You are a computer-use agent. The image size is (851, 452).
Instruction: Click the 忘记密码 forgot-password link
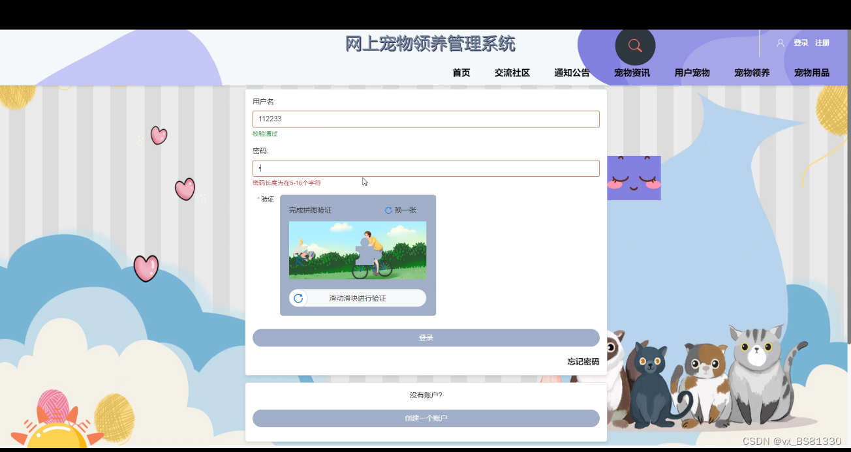(x=583, y=361)
